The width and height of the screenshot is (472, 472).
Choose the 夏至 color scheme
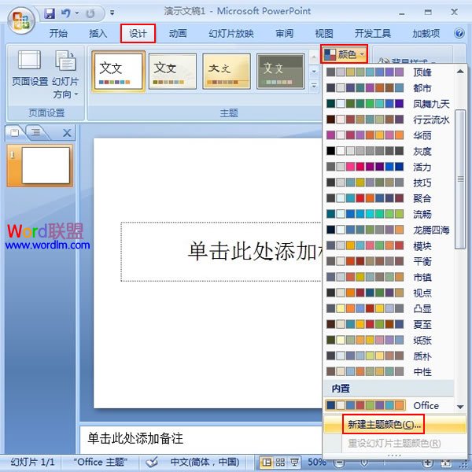click(x=389, y=324)
